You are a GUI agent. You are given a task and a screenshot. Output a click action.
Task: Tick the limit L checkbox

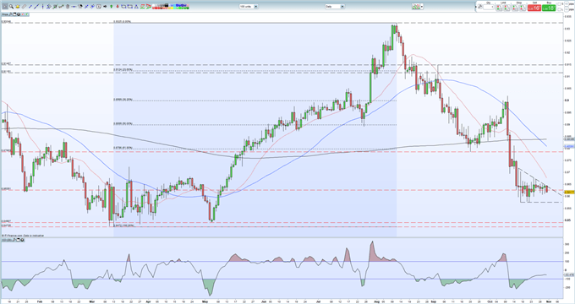(559, 10)
